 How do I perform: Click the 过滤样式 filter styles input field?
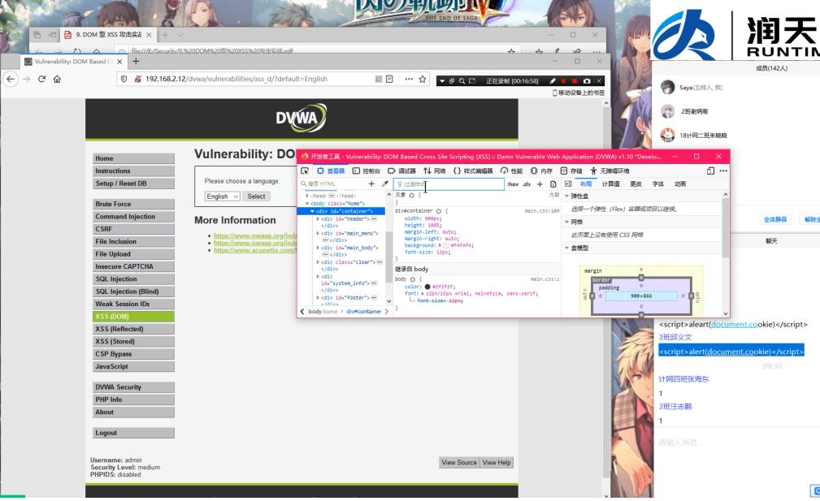coord(447,184)
